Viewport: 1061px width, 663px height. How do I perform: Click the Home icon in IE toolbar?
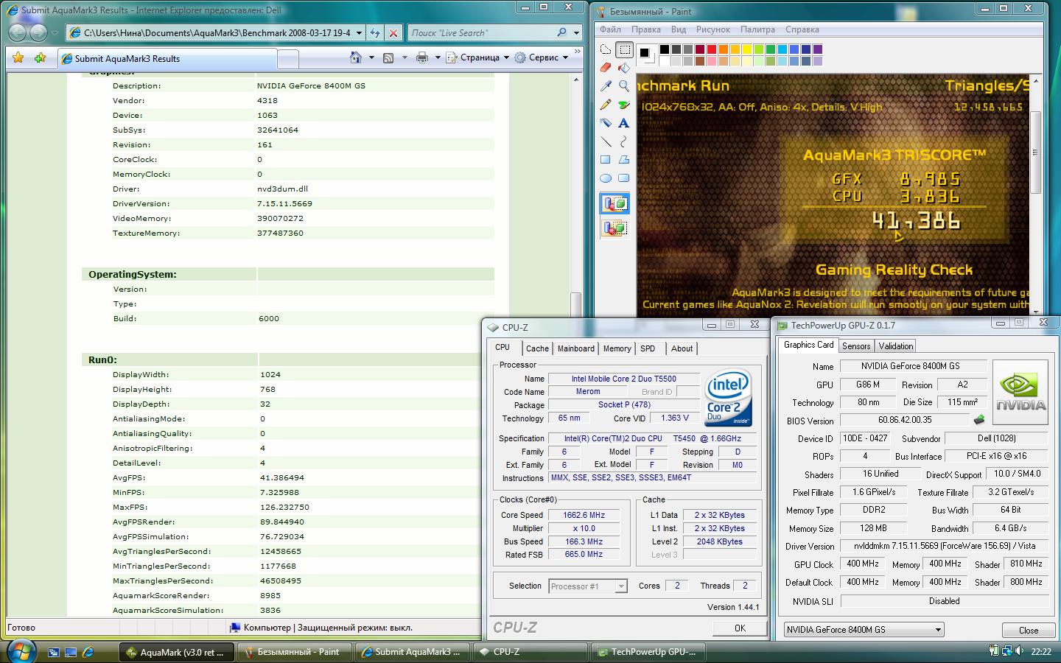click(356, 57)
